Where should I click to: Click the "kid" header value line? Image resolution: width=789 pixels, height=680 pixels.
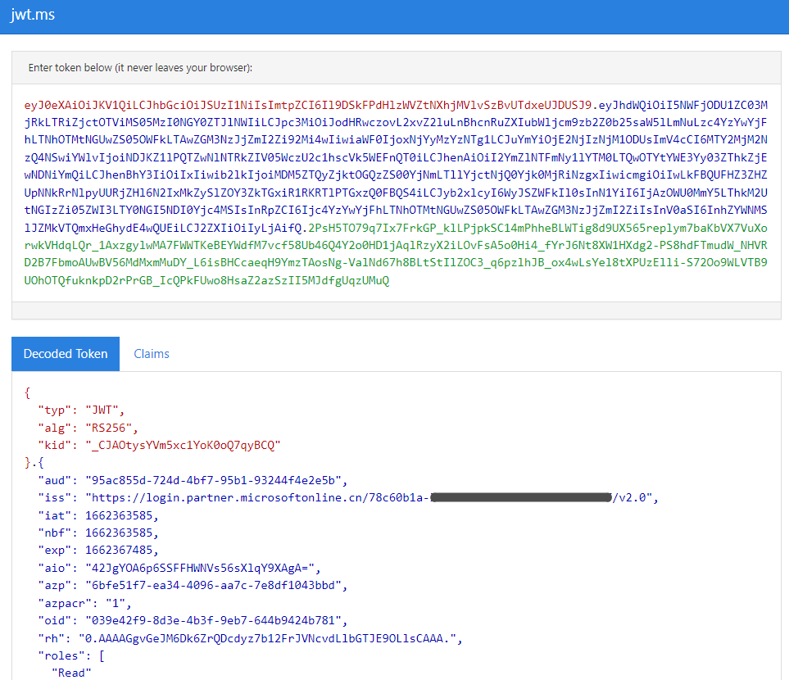tap(159, 446)
